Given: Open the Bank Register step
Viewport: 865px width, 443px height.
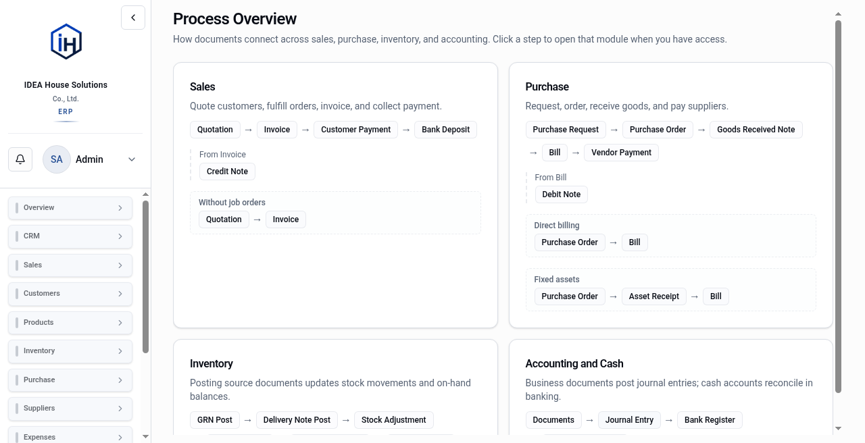Looking at the screenshot, I should [x=710, y=420].
